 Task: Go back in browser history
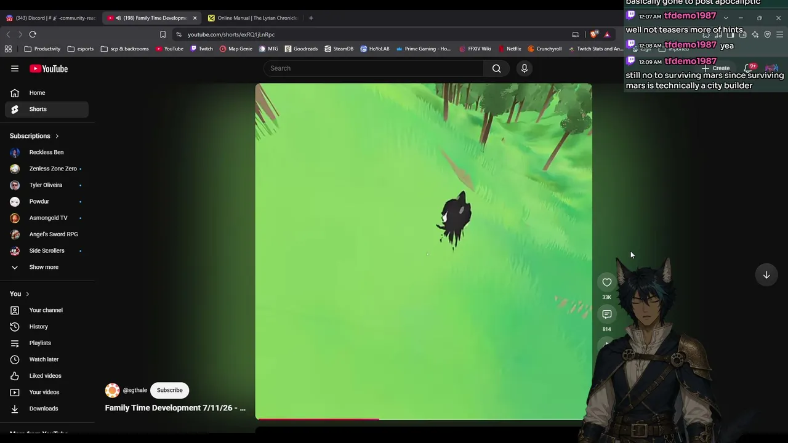click(8, 34)
